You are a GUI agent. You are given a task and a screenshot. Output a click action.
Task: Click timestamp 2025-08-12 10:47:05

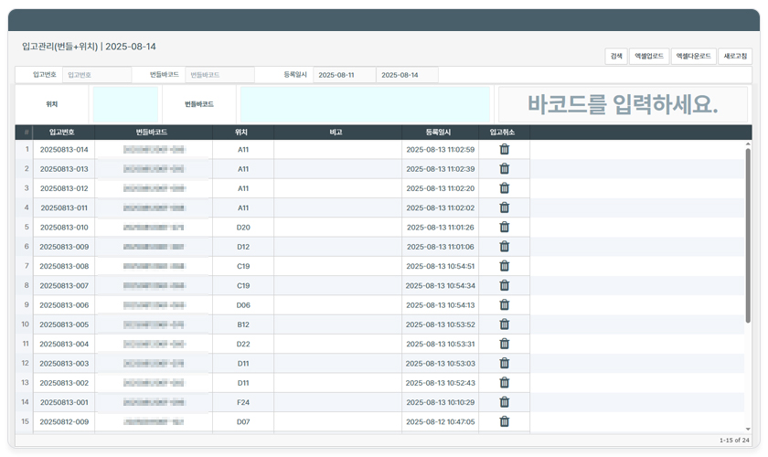coord(441,421)
